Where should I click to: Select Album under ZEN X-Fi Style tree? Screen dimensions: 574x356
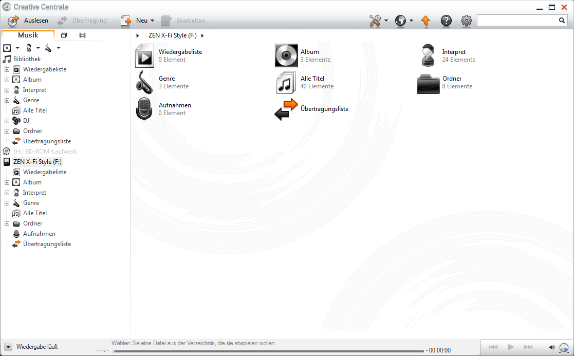point(32,182)
